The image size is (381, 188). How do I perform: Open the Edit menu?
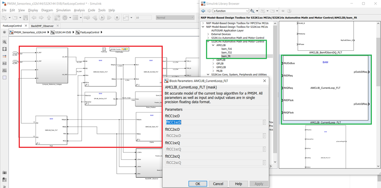point(12,10)
